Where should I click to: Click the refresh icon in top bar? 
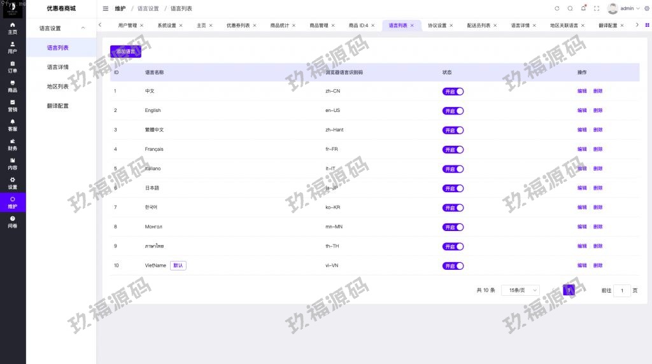click(x=557, y=8)
